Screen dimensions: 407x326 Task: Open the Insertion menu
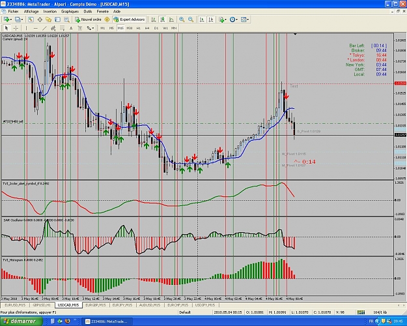click(x=50, y=12)
